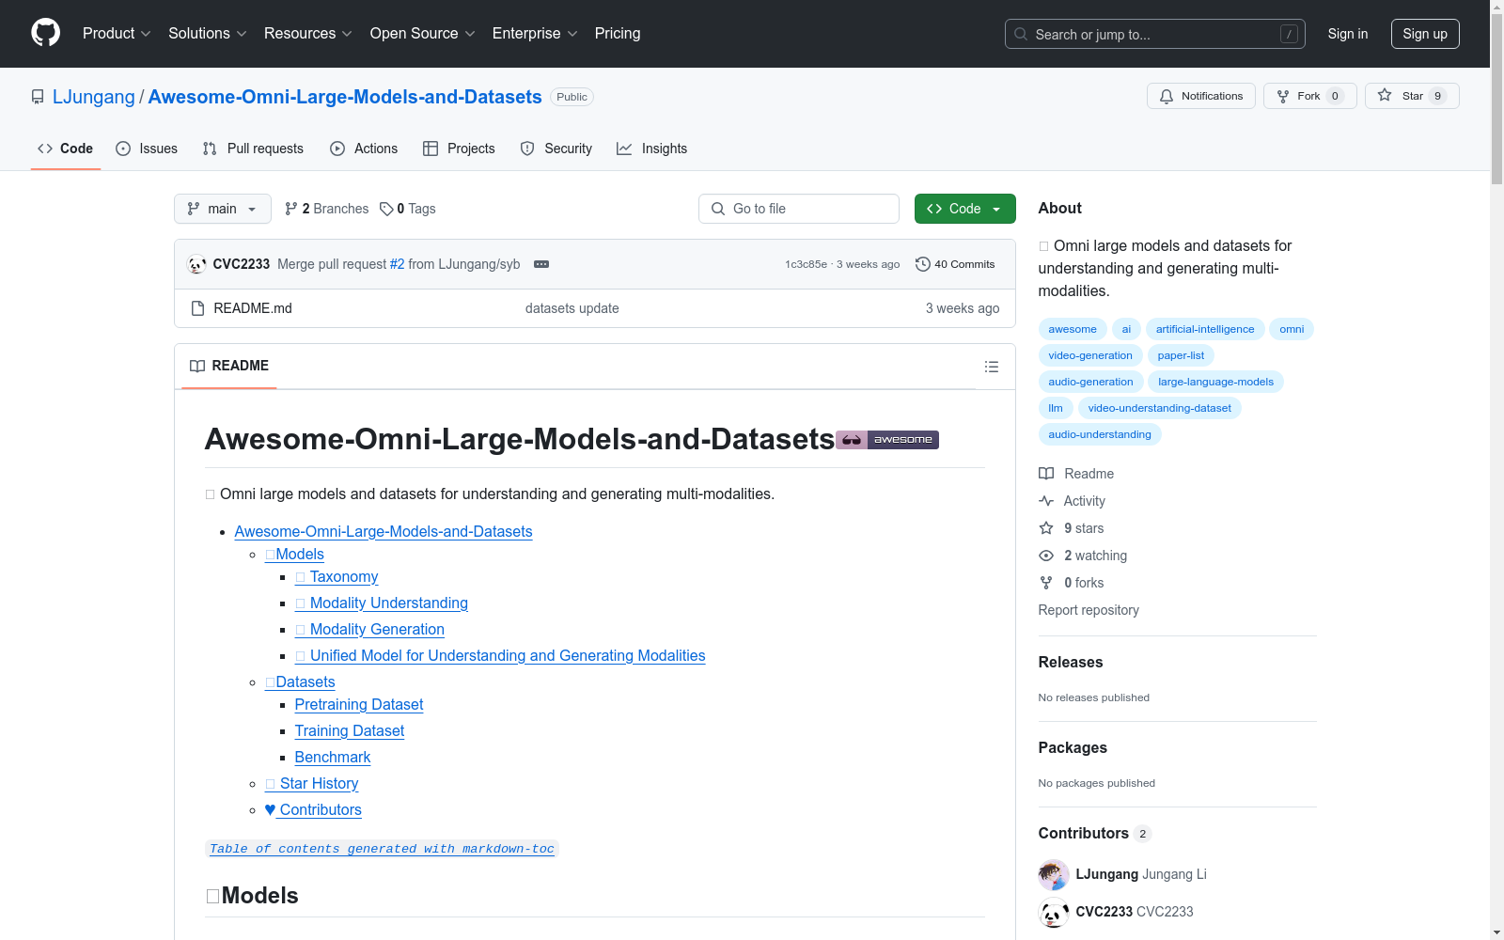Jump to Pretraining Dataset section

(x=359, y=705)
